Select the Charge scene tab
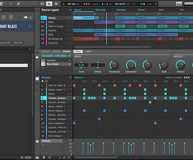The height and width of the screenshot is (160, 193). 141,10
